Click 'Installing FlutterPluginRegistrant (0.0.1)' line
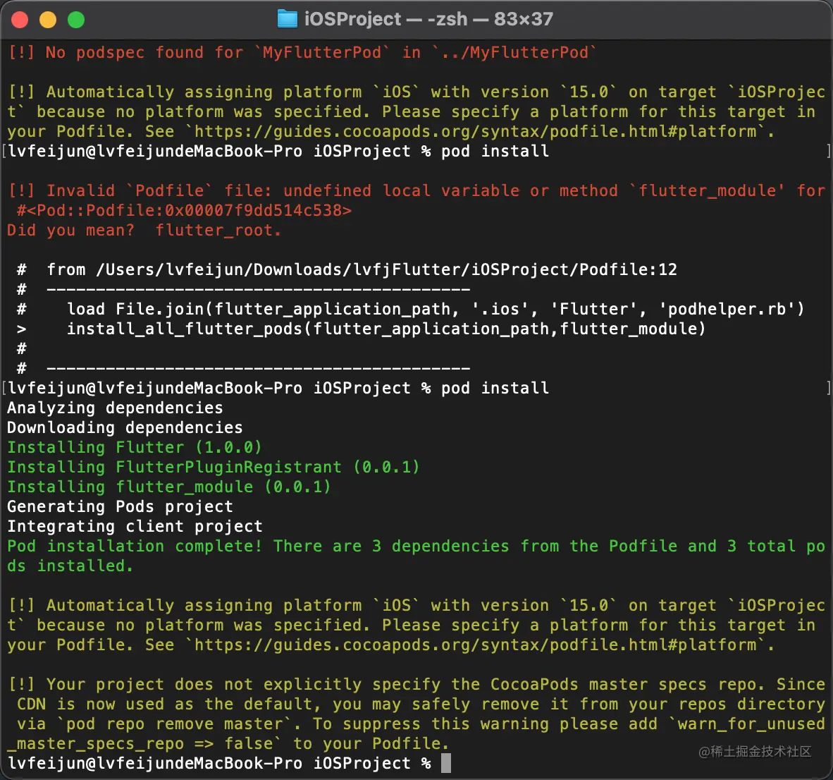 (213, 467)
